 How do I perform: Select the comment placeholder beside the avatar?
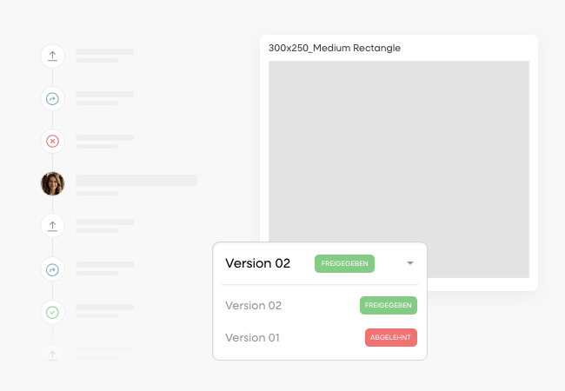point(136,181)
